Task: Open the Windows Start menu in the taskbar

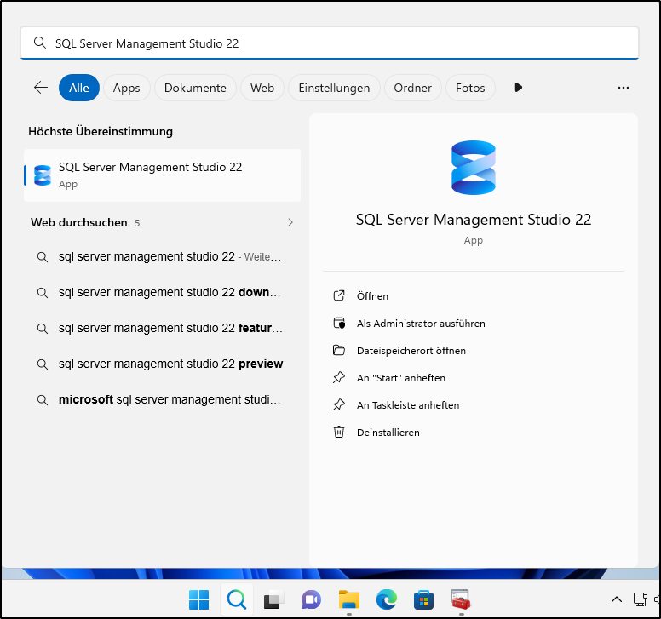Action: [x=199, y=599]
